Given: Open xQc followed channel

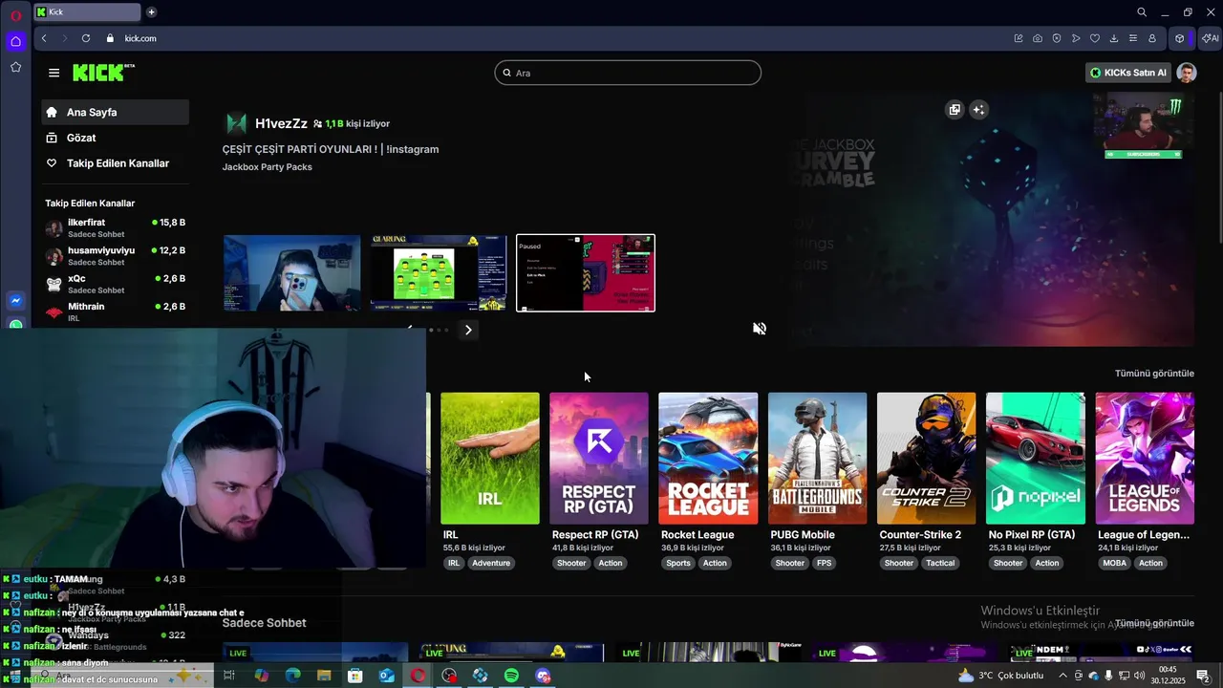Looking at the screenshot, I should click(115, 284).
